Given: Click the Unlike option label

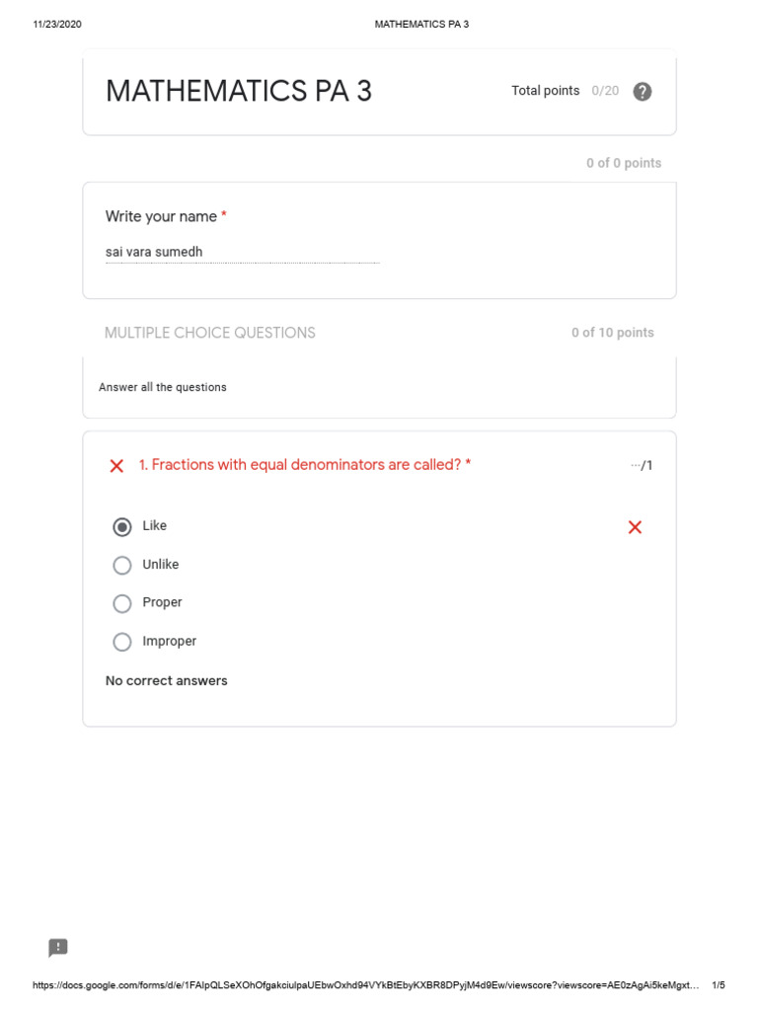Looking at the screenshot, I should (x=161, y=565).
